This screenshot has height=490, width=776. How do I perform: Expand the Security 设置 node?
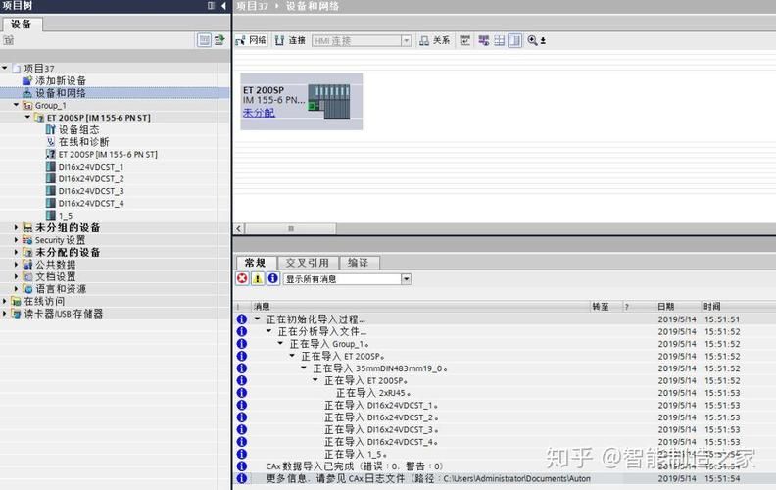[16, 240]
